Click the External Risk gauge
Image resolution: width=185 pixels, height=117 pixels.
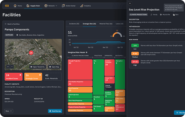pyautogui.click(x=117, y=34)
